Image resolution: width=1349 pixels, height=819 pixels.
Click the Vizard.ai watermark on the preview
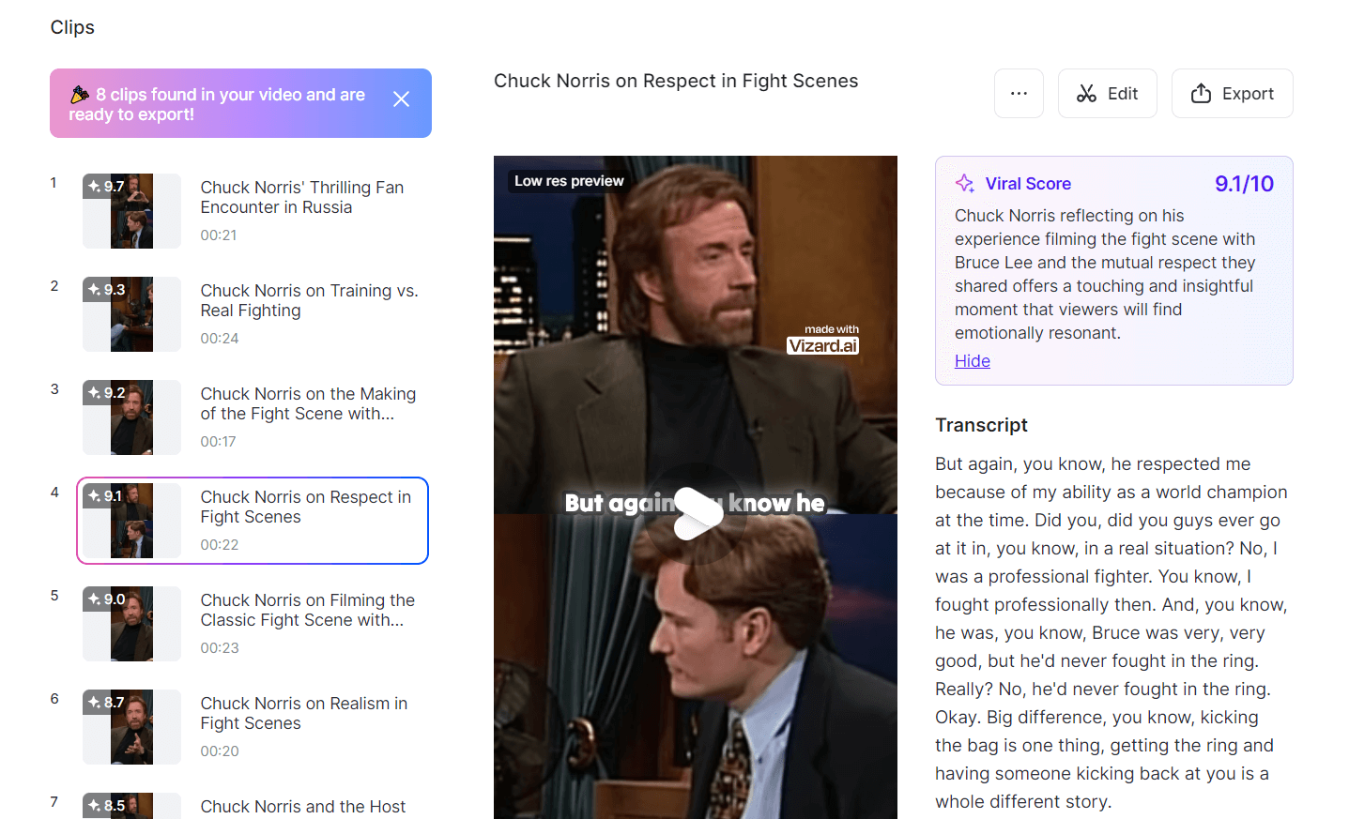(x=823, y=344)
